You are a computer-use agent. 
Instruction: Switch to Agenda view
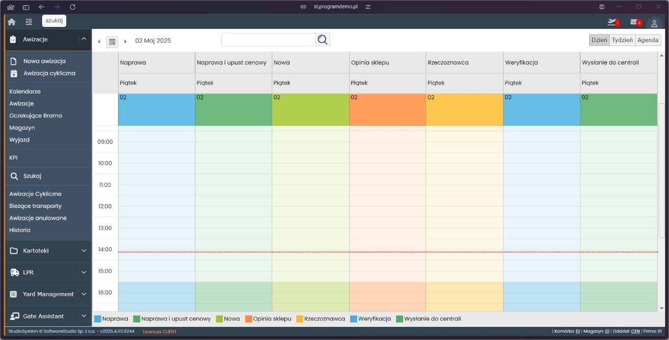coord(648,40)
